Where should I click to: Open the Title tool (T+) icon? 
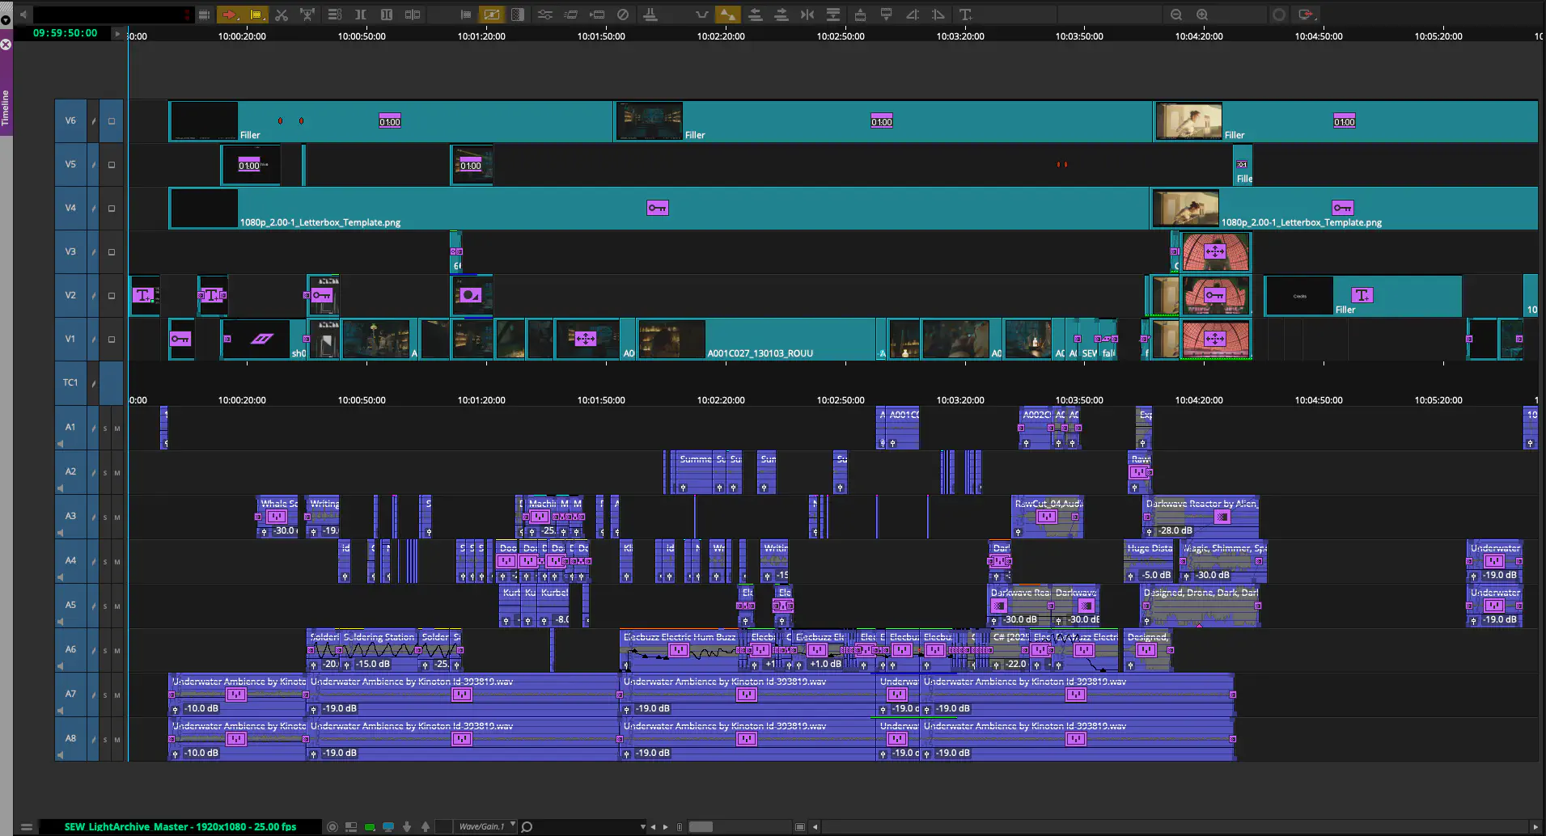click(965, 15)
